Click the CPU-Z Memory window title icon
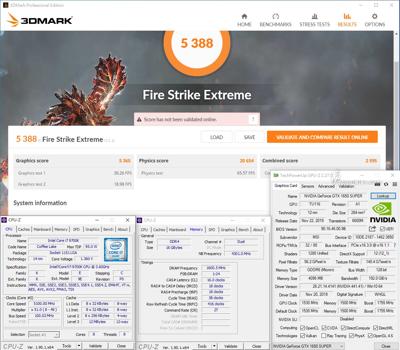 pyautogui.click(x=139, y=220)
